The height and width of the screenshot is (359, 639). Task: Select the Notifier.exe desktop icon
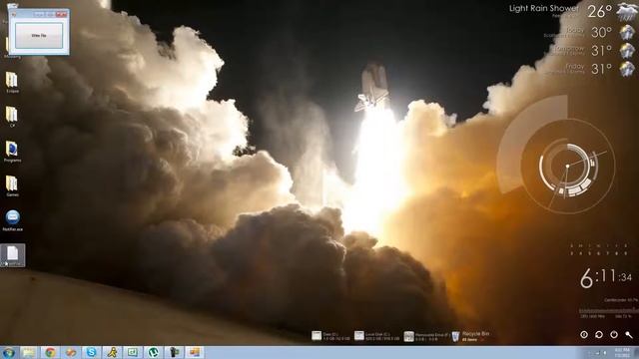pos(12,220)
